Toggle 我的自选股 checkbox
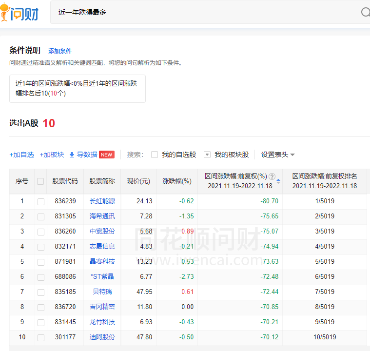 tap(155, 155)
